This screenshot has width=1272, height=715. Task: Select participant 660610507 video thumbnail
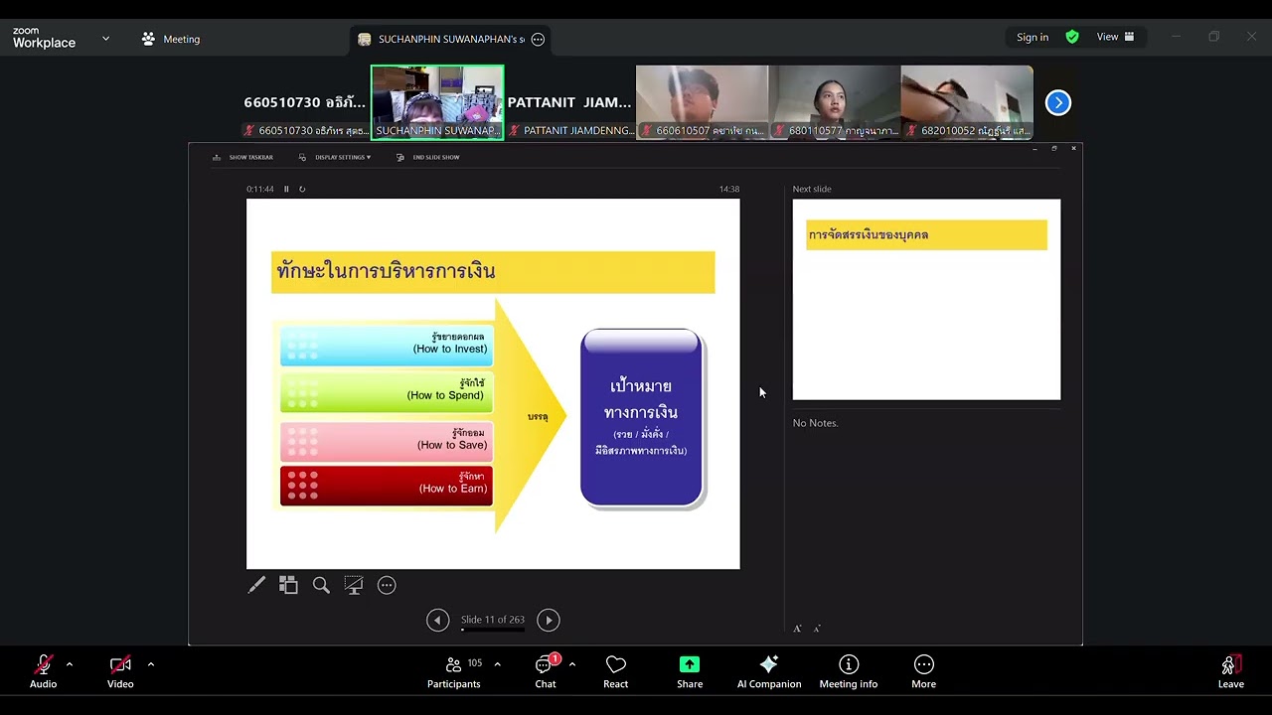702,102
